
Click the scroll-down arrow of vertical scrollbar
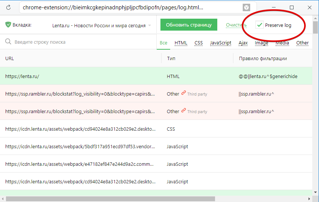tap(315, 192)
